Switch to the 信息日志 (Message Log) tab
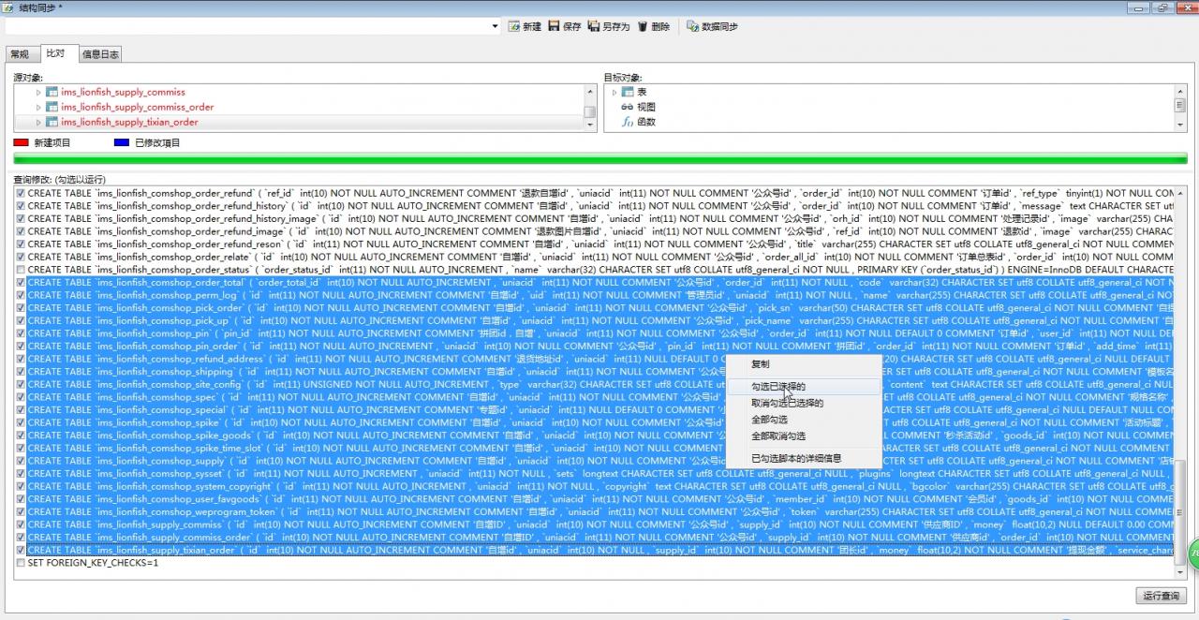 coord(100,54)
